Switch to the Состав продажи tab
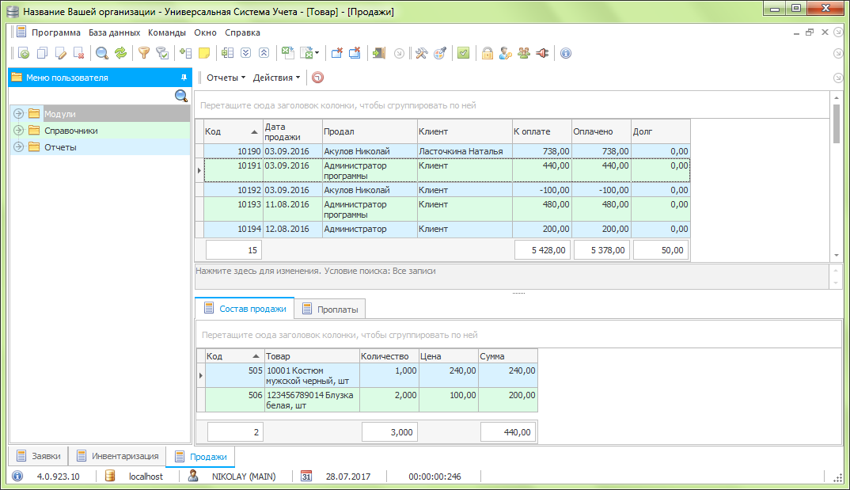 click(245, 309)
